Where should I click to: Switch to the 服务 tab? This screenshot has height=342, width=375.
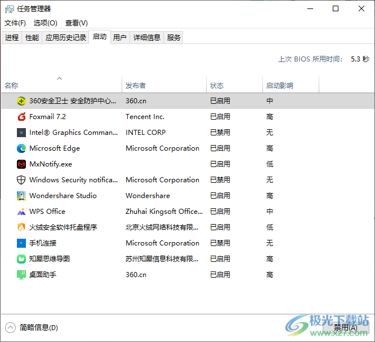click(x=173, y=38)
